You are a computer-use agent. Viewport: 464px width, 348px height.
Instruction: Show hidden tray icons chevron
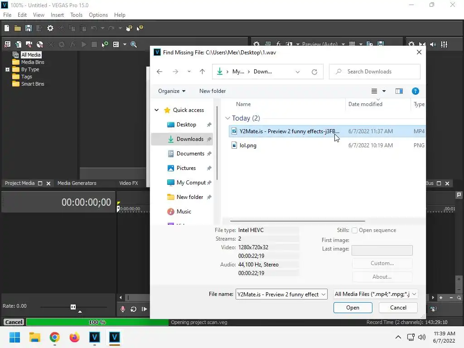398,337
